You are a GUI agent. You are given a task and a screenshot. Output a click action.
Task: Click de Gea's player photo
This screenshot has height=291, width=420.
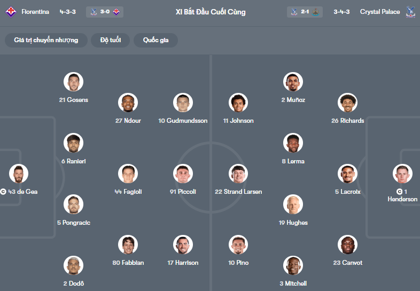[19, 174]
